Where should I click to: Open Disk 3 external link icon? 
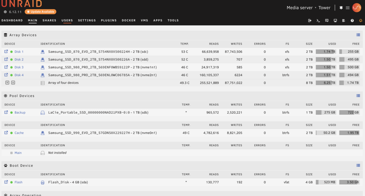pyautogui.click(x=6, y=67)
